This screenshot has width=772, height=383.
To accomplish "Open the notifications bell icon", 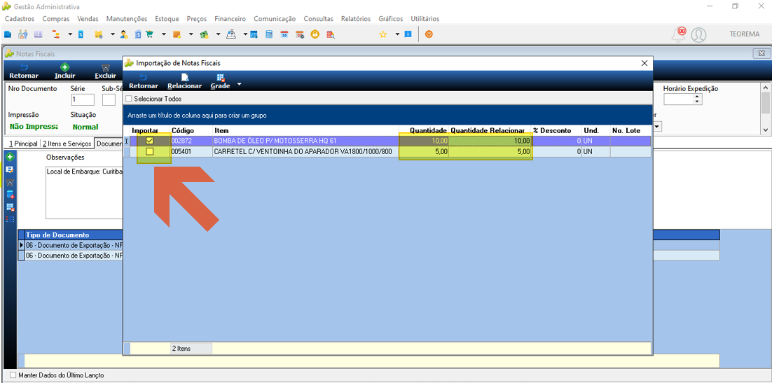I will (x=679, y=34).
